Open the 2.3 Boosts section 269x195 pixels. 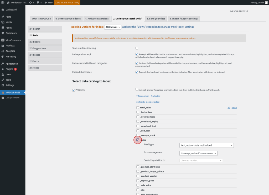pos(45,42)
